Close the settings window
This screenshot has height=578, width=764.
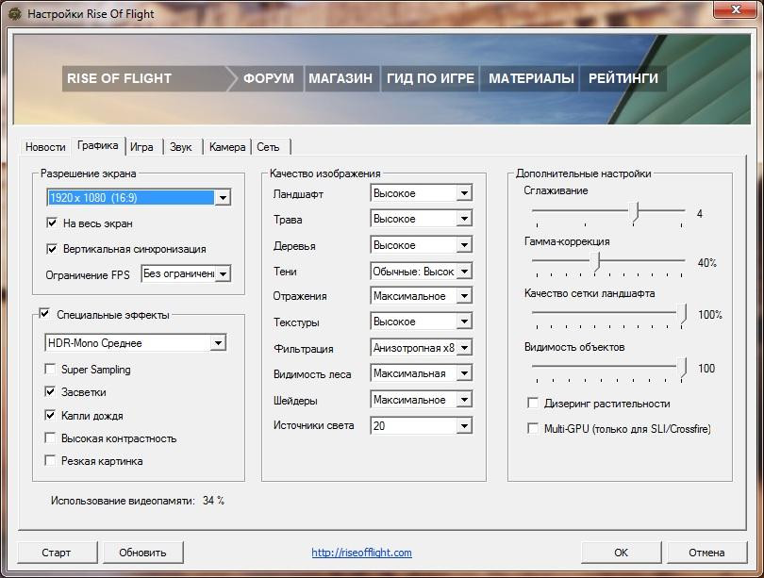pos(737,9)
